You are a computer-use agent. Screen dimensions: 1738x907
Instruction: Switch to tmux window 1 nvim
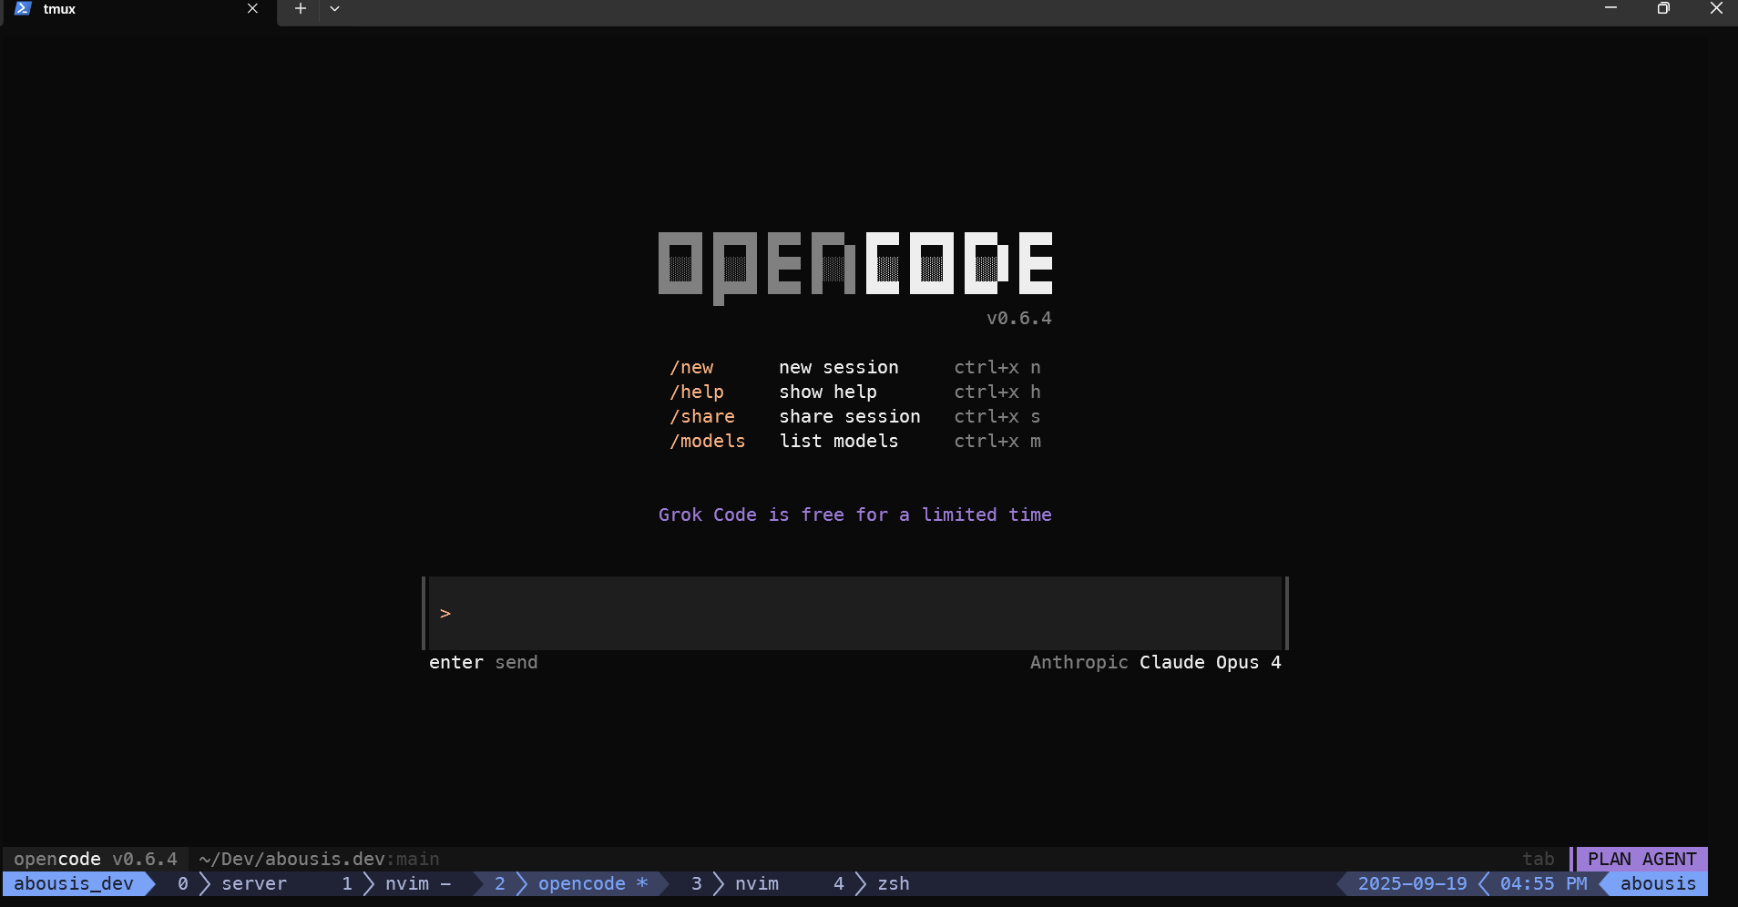(396, 884)
